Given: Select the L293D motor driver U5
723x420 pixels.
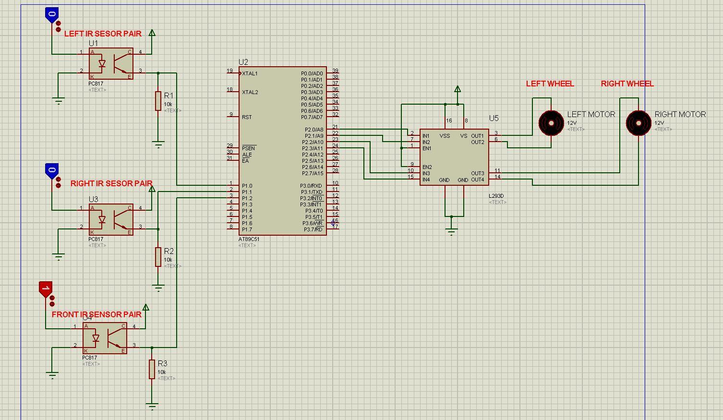Looking at the screenshot, I should [x=454, y=156].
